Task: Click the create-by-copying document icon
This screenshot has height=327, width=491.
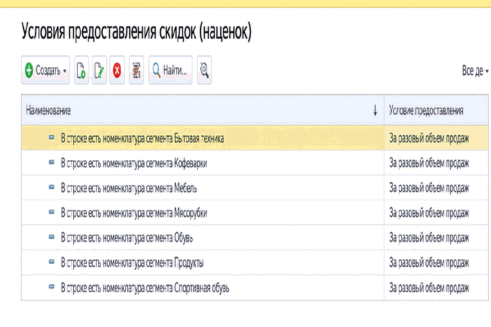Action: pyautogui.click(x=81, y=70)
